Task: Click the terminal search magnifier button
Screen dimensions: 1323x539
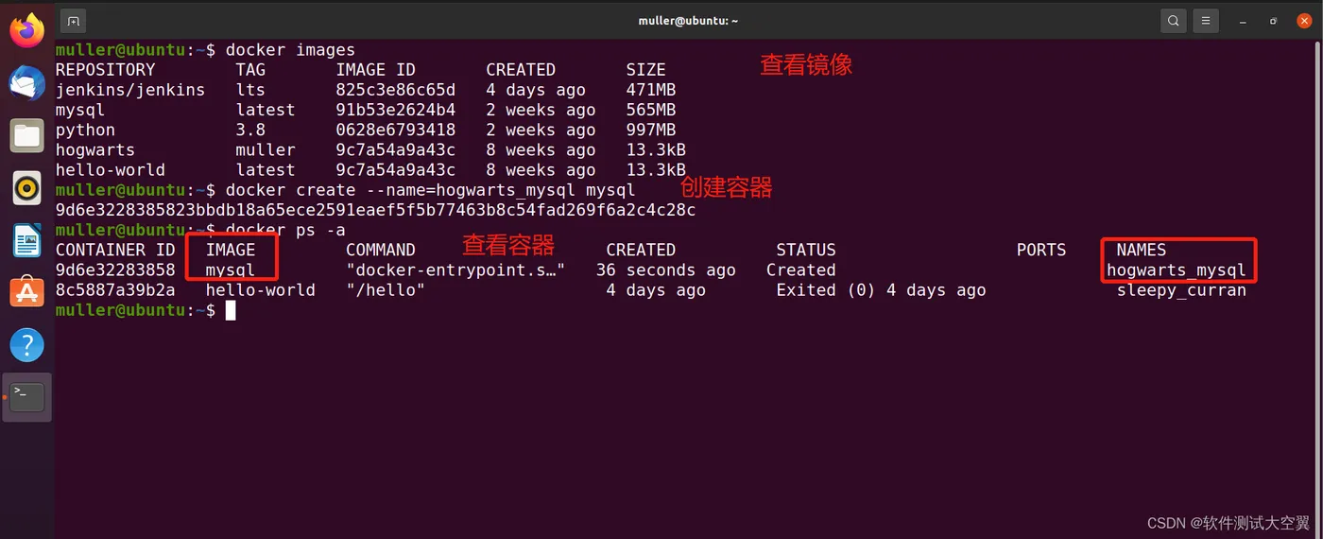Action: point(1173,20)
